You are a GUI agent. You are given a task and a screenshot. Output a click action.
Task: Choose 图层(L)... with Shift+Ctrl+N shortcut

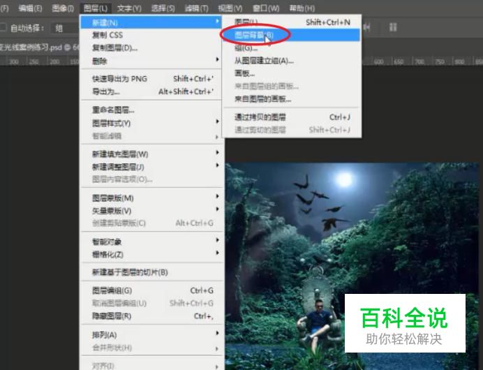point(291,22)
